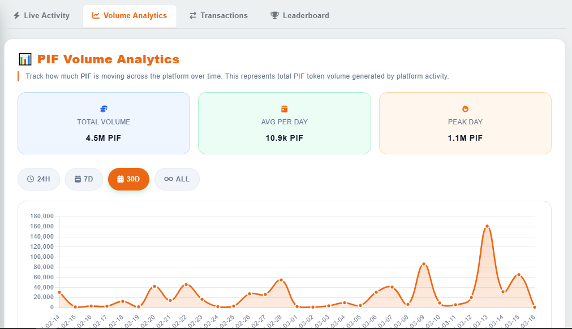Select the 24H time range

[38, 179]
